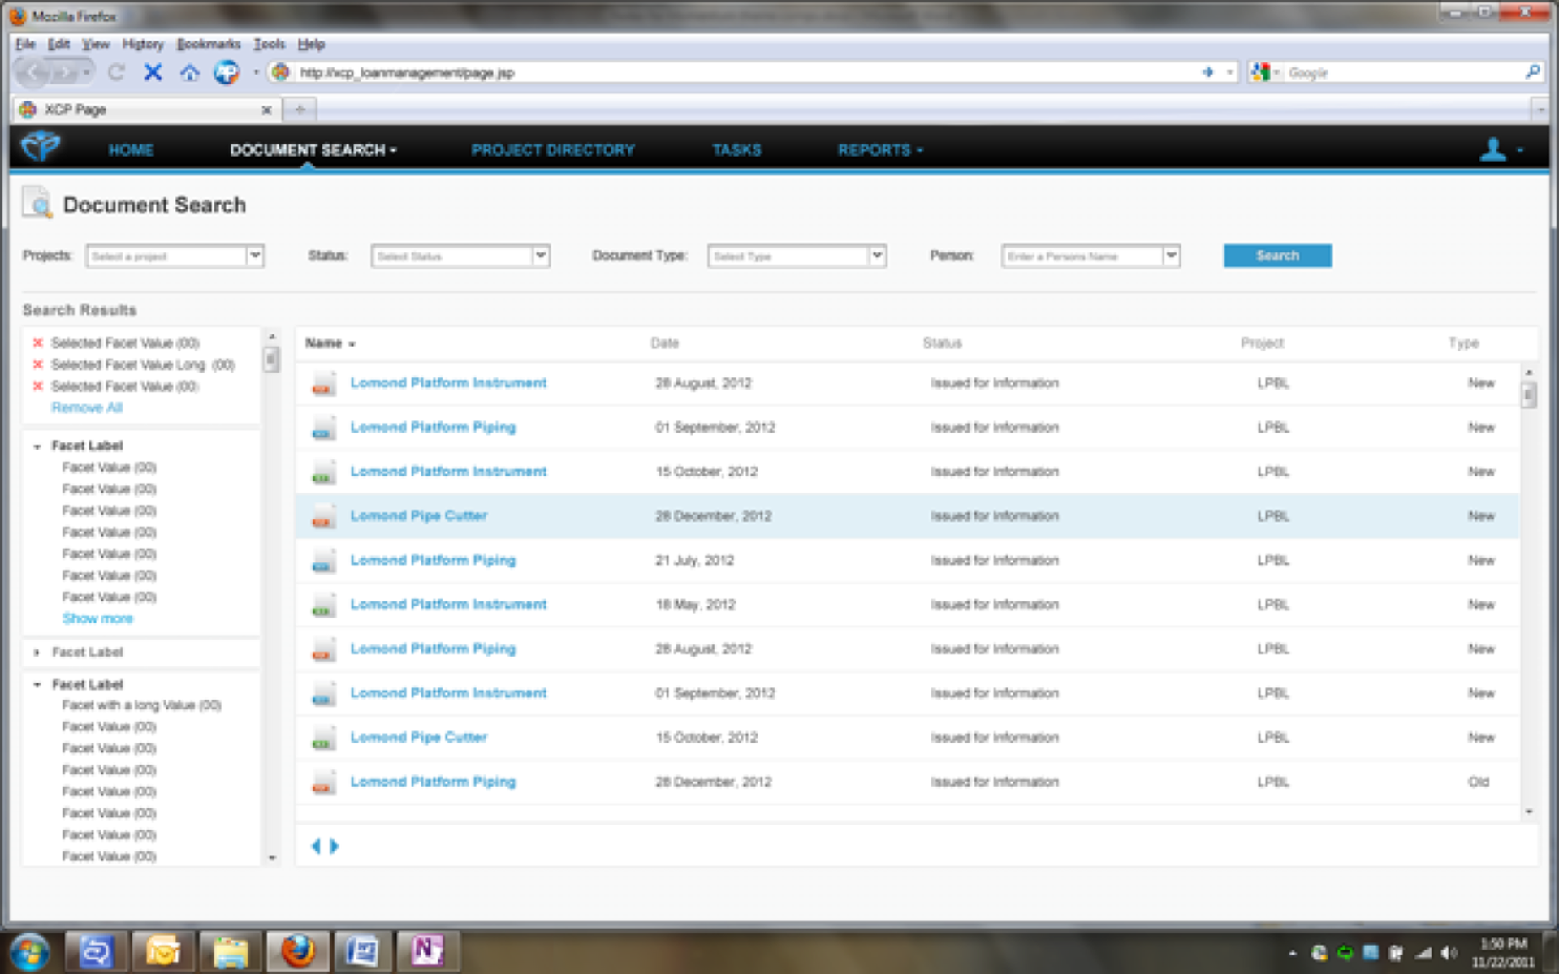This screenshot has width=1559, height=974.
Task: Open the Document Type dropdown
Action: pyautogui.click(x=877, y=256)
